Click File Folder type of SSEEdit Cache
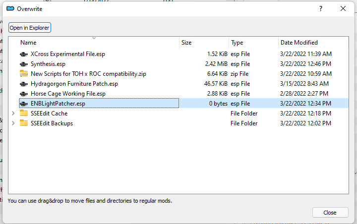Image resolution: width=357 pixels, height=224 pixels. click(x=244, y=113)
